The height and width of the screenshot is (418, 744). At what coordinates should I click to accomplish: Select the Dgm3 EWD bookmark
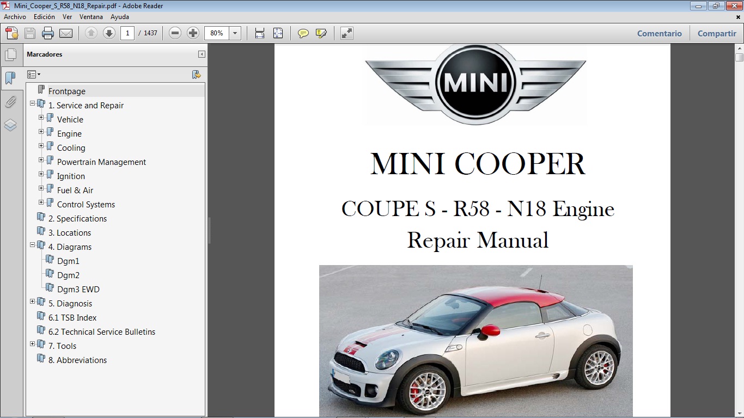pos(77,289)
